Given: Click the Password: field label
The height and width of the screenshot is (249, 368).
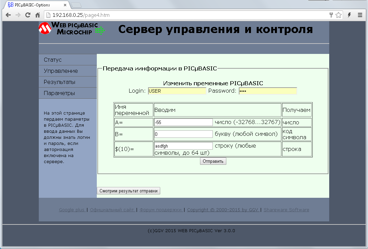Looking at the screenshot, I should click(222, 91).
